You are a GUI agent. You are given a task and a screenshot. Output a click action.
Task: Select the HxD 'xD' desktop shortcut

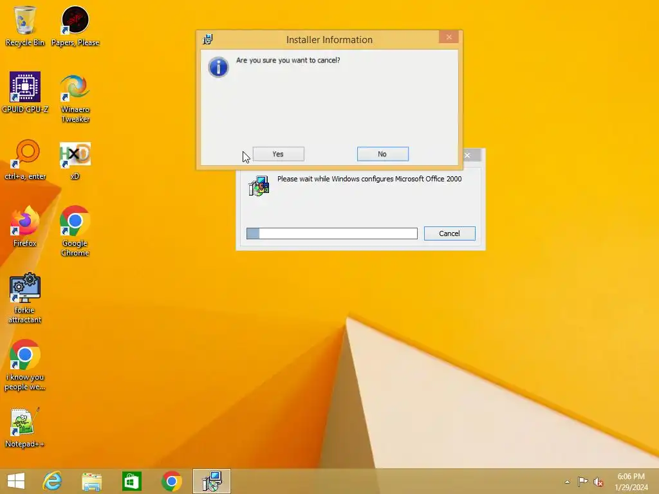(x=75, y=161)
